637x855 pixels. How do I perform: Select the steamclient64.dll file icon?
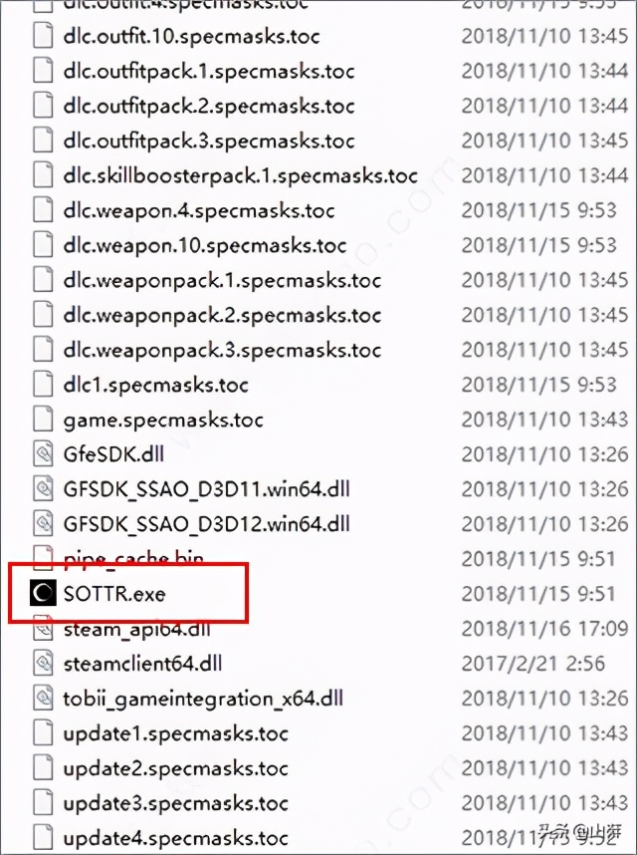coord(43,663)
